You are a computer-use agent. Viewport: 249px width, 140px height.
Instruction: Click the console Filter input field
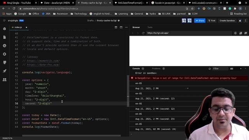[221, 68]
